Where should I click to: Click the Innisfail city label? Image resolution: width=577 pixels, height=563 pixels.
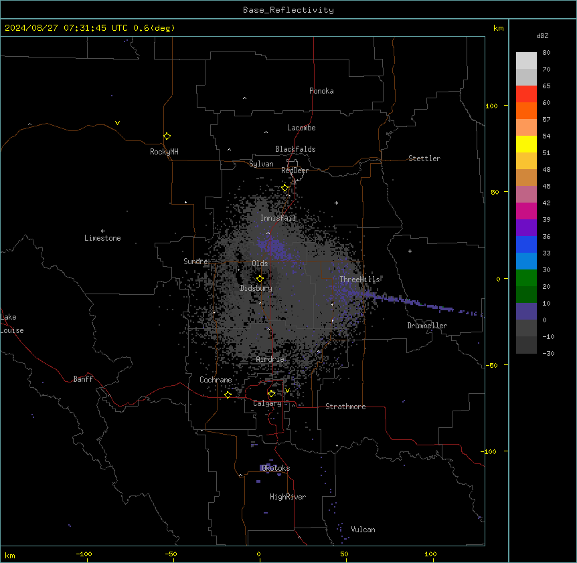278,218
